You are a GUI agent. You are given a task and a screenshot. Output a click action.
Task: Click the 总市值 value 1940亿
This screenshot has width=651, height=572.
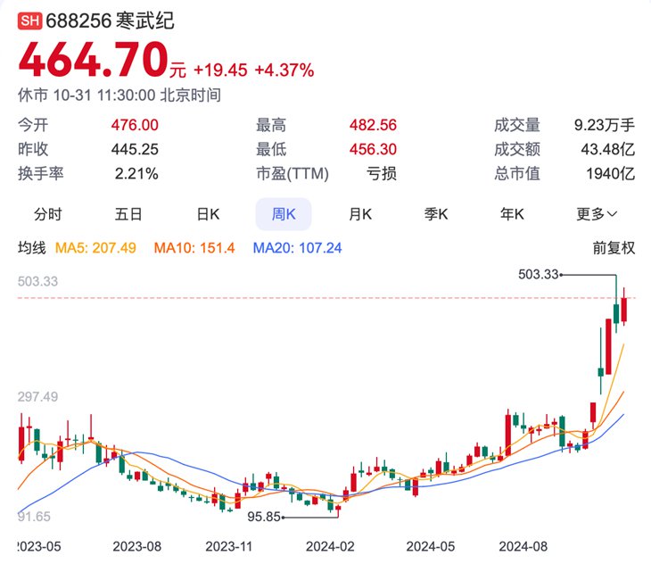[610, 174]
